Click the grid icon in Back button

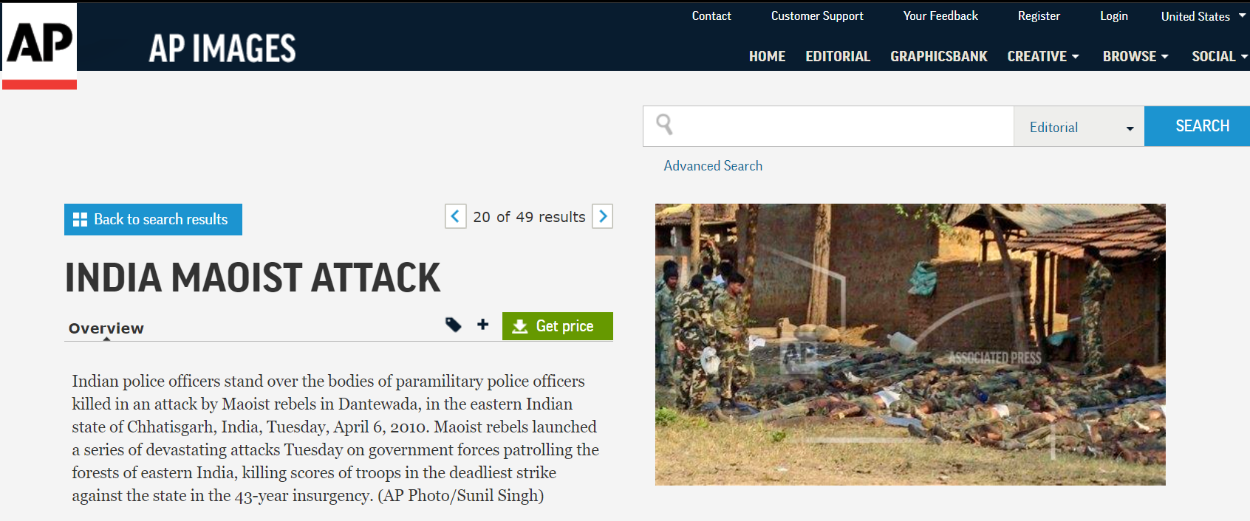coord(80,220)
